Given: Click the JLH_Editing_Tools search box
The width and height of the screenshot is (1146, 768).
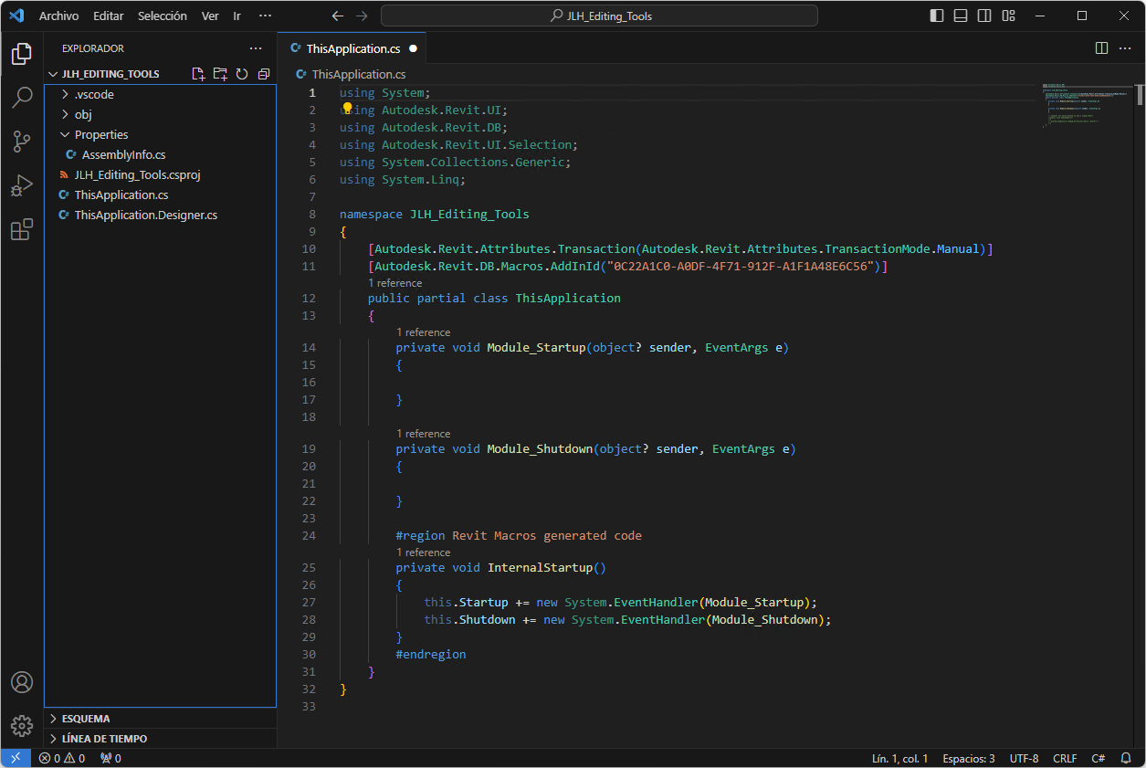Looking at the screenshot, I should point(599,16).
